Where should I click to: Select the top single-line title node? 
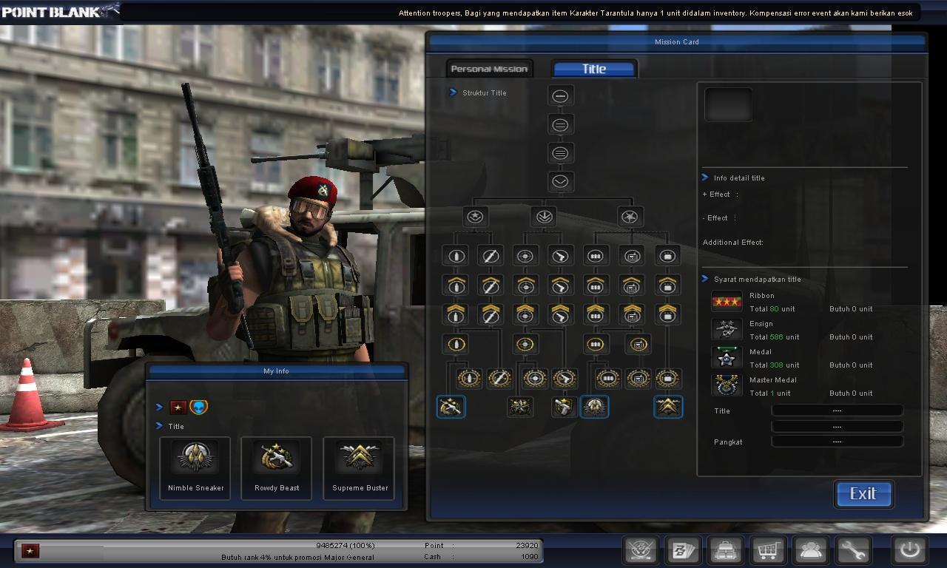tap(560, 96)
